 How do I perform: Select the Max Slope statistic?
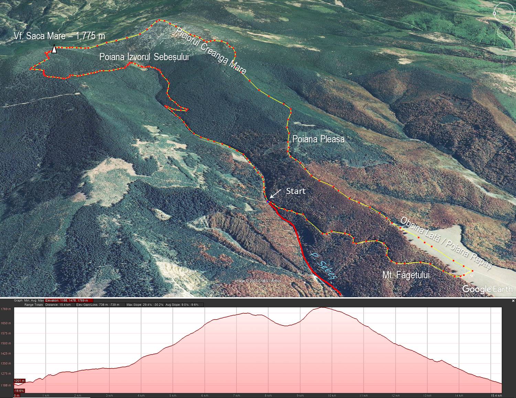[x=145, y=305]
